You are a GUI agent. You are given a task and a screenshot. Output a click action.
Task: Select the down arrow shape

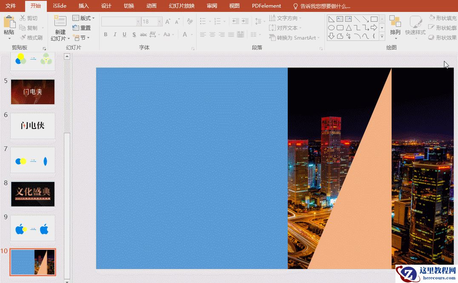coord(331,36)
